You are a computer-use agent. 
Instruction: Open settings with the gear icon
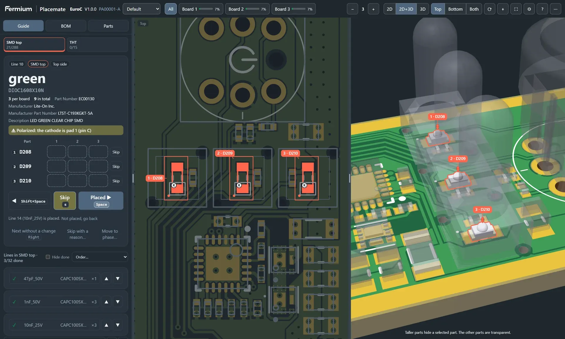point(529,9)
